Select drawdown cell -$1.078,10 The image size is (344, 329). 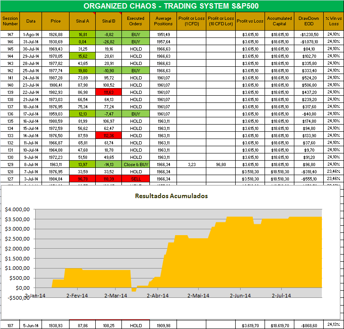pos(309,42)
